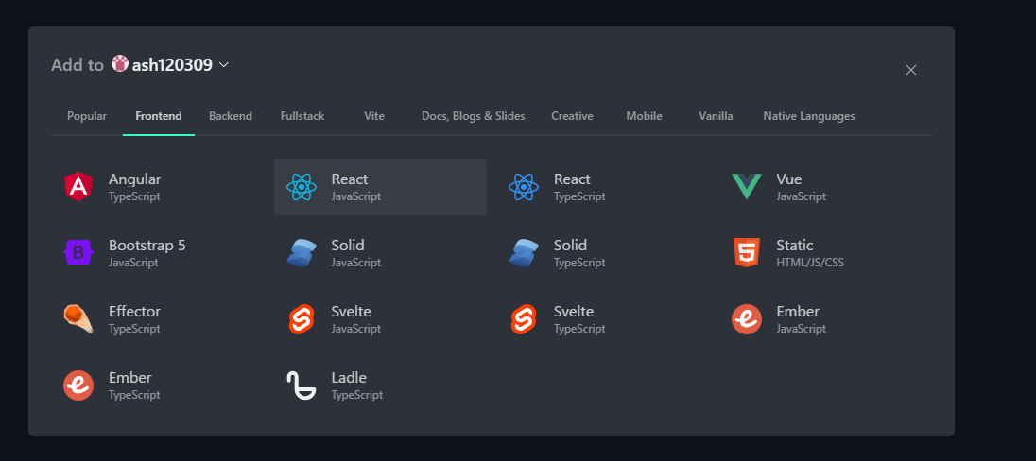The height and width of the screenshot is (461, 1036).
Task: Switch to the Popular tab
Action: 87,116
